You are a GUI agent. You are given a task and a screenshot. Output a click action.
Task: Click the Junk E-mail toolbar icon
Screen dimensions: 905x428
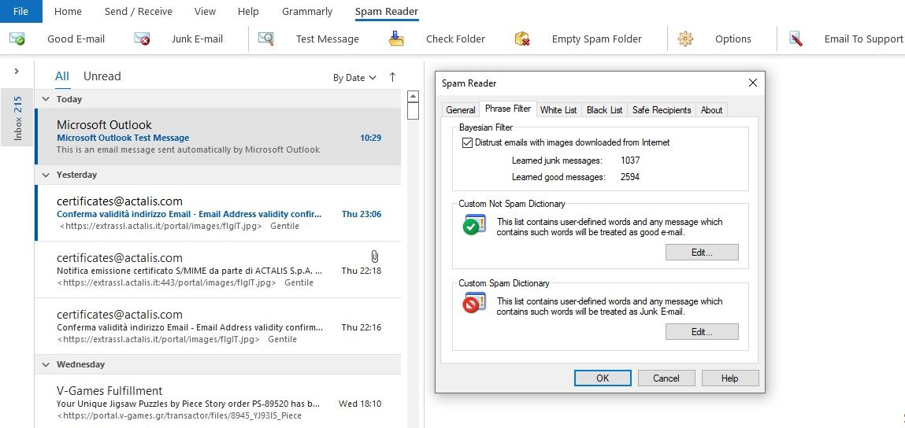[143, 39]
